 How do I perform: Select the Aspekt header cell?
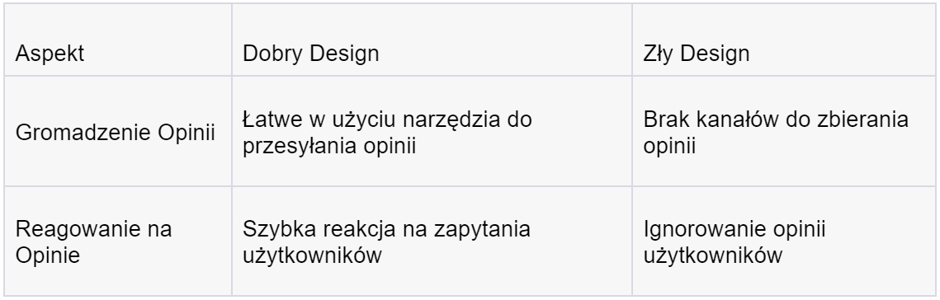tap(118, 40)
